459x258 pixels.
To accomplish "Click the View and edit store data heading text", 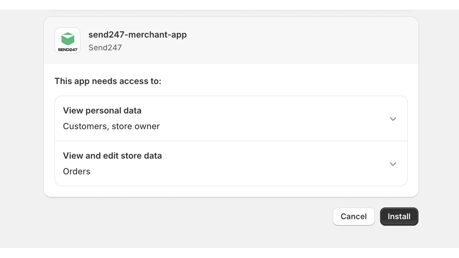I will coord(112,156).
